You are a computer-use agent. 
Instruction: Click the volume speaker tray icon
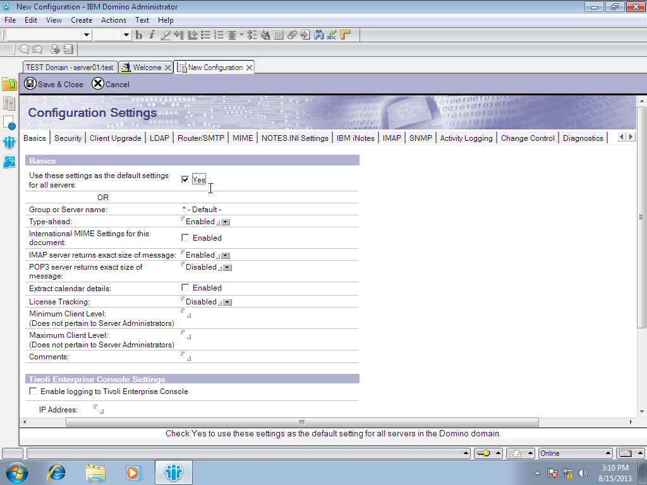(583, 473)
